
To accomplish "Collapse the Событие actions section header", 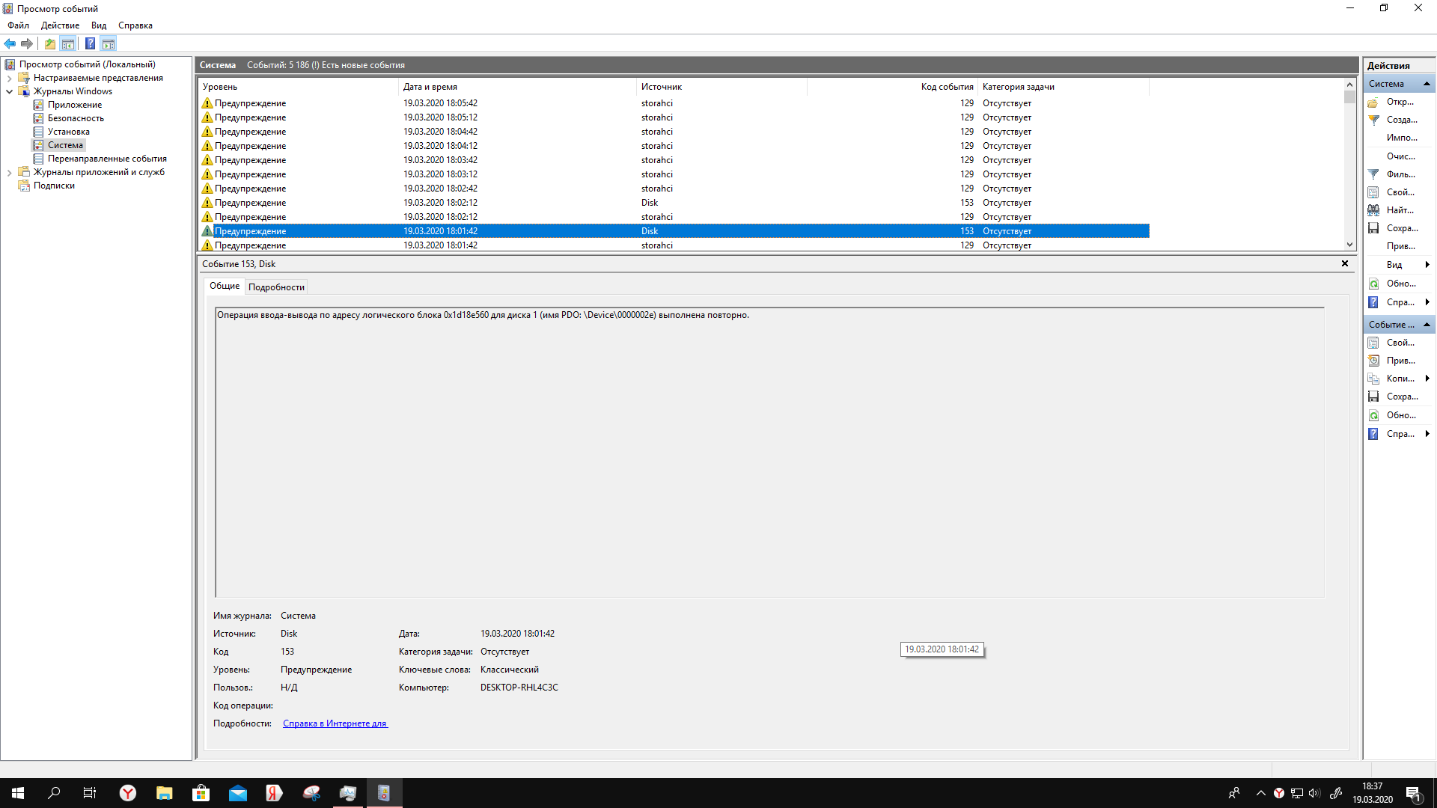I will (1427, 325).
